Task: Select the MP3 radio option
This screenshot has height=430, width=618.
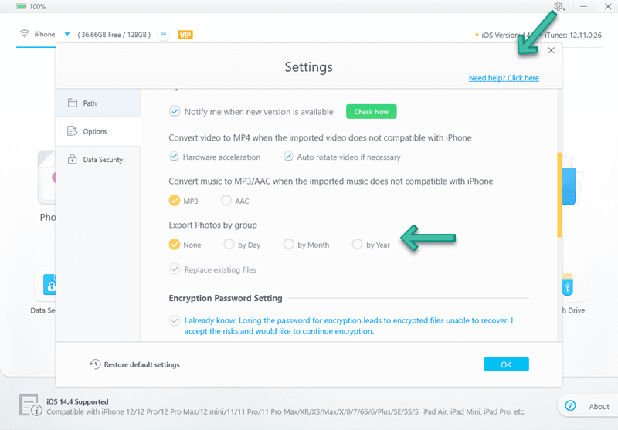Action: 175,201
